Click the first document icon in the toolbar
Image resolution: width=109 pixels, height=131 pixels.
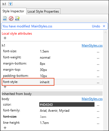(5, 18)
